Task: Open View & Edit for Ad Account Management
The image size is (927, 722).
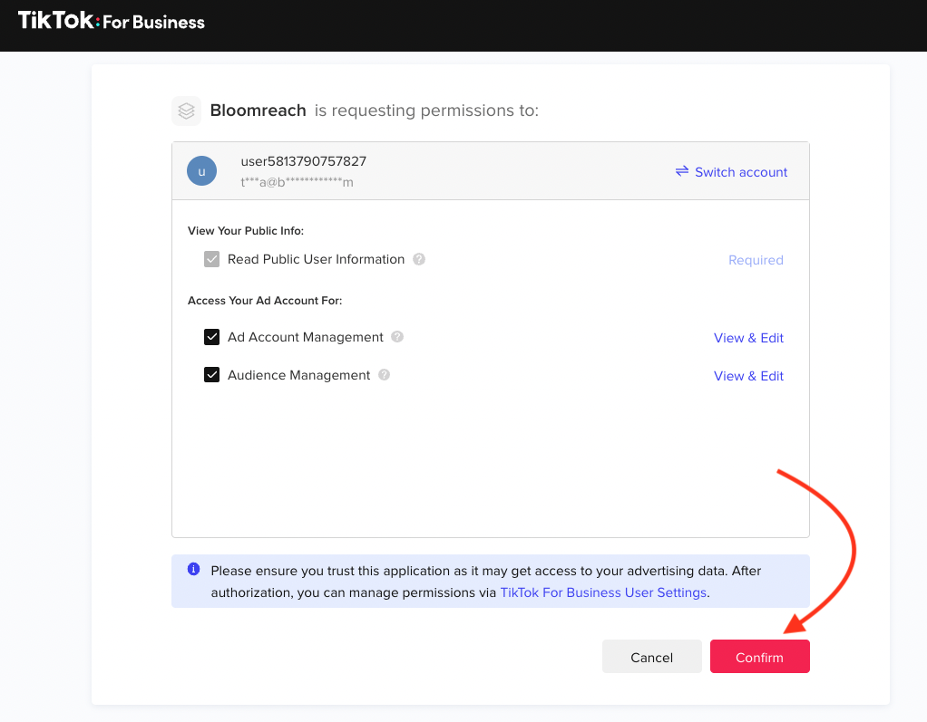Action: point(748,338)
